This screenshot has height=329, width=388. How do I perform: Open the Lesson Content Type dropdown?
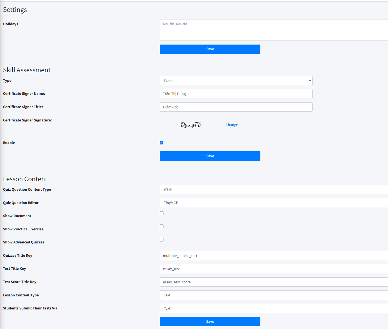pyautogui.click(x=274, y=295)
